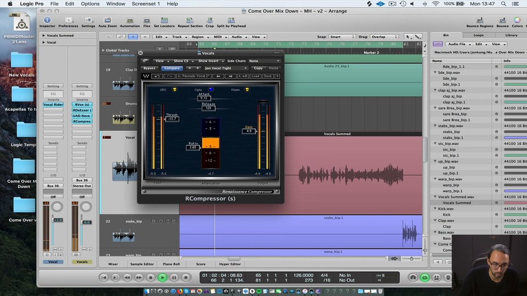Open the Show Insert dropdown
Image resolution: width=527 pixels, height=296 pixels.
[x=211, y=61]
